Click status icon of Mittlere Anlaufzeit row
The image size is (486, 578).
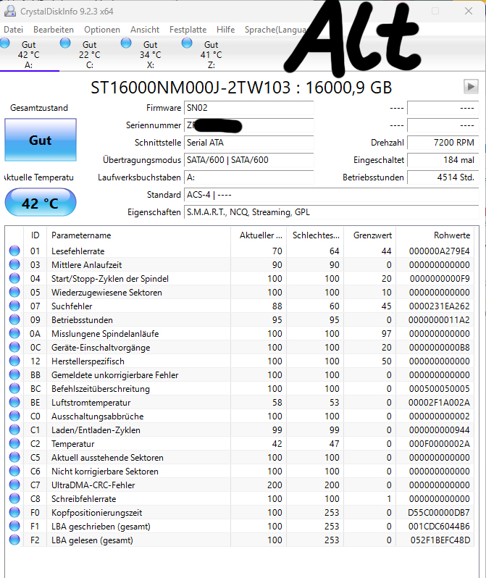coord(14,264)
